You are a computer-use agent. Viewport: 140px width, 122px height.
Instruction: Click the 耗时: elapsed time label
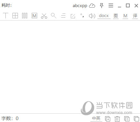point(6,5)
